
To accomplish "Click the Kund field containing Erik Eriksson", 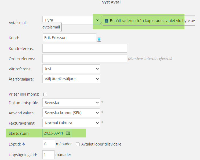I will click(69, 38).
